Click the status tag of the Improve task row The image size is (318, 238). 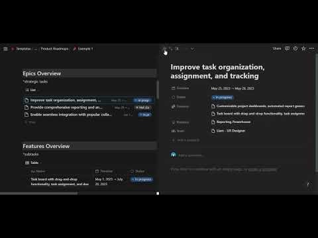click(143, 100)
